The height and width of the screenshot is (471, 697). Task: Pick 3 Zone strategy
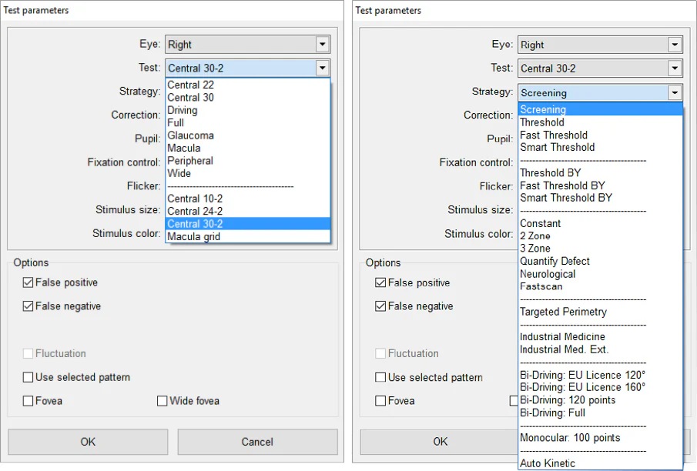click(600, 249)
